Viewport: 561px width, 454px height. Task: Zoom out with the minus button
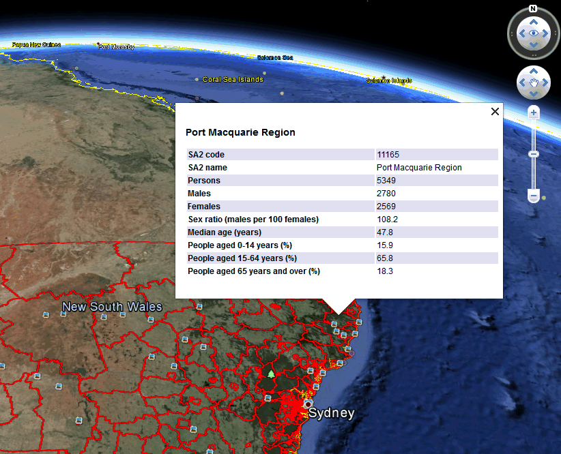[533, 196]
